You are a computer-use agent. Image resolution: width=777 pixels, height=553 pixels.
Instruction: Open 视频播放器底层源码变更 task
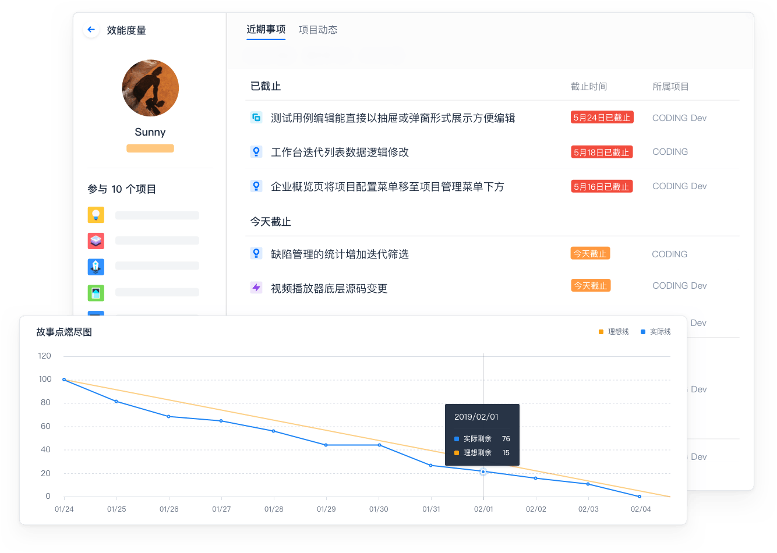click(329, 289)
